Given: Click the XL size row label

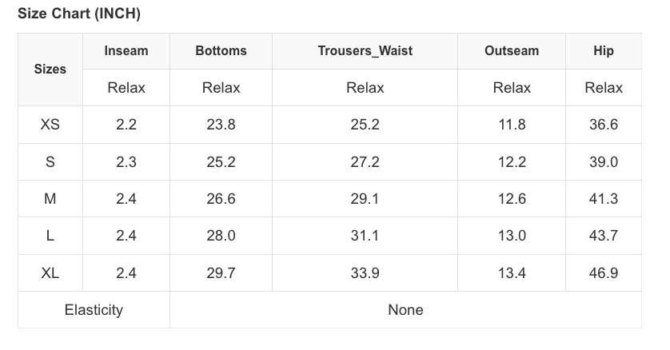Looking at the screenshot, I should click(x=50, y=273).
